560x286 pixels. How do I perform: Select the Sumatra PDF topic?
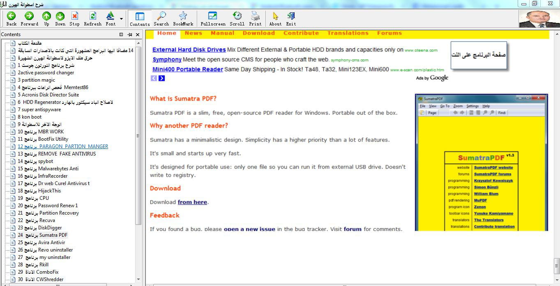pyautogui.click(x=42, y=235)
